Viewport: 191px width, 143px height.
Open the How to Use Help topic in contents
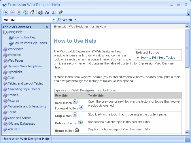[25, 37]
